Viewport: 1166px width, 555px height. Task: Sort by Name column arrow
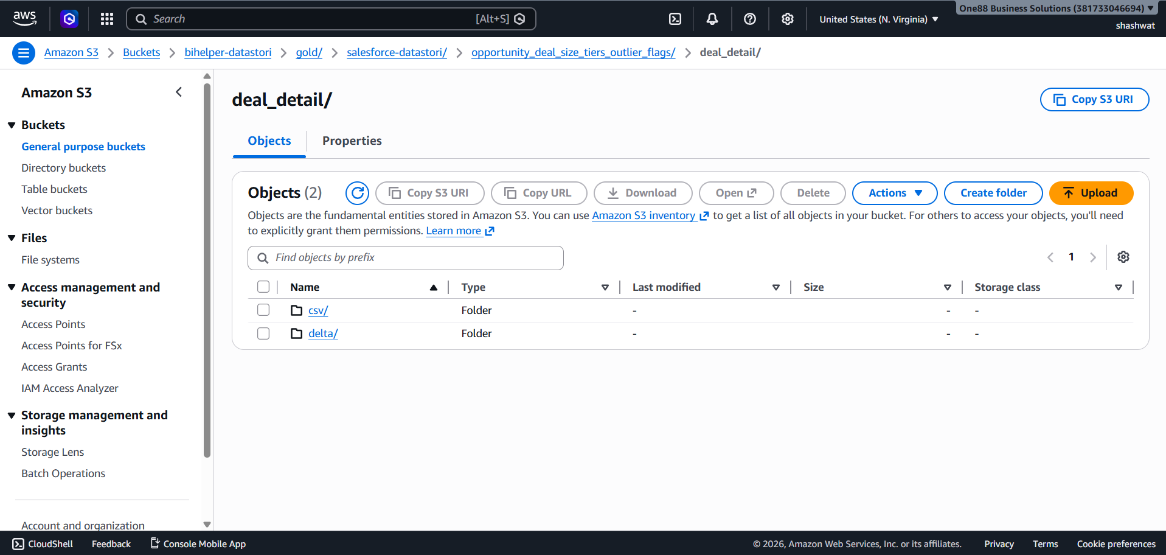pos(434,287)
